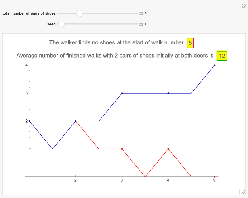
Task: Click the red point at walk 4
Action: coord(168,149)
